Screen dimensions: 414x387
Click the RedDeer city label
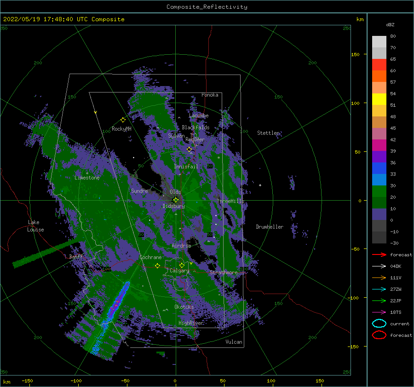(195, 139)
